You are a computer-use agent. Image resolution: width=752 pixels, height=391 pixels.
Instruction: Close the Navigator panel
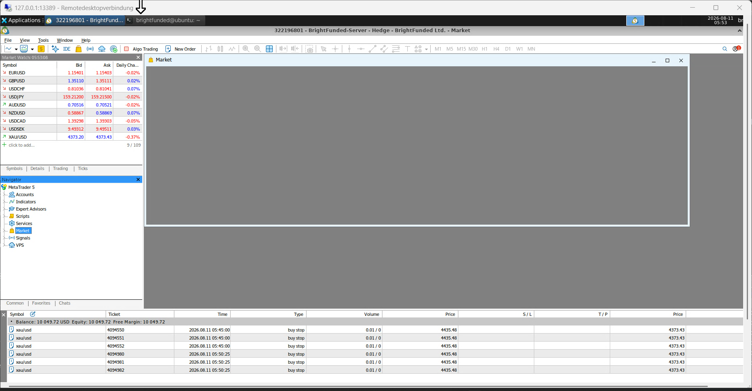(138, 180)
